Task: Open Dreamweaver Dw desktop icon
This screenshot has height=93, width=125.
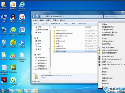Action: click(x=13, y=68)
